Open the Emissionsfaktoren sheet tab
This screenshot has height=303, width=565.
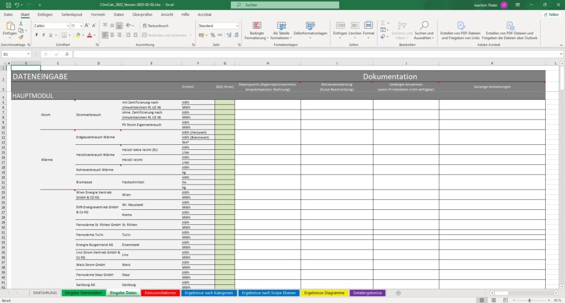coord(161,293)
